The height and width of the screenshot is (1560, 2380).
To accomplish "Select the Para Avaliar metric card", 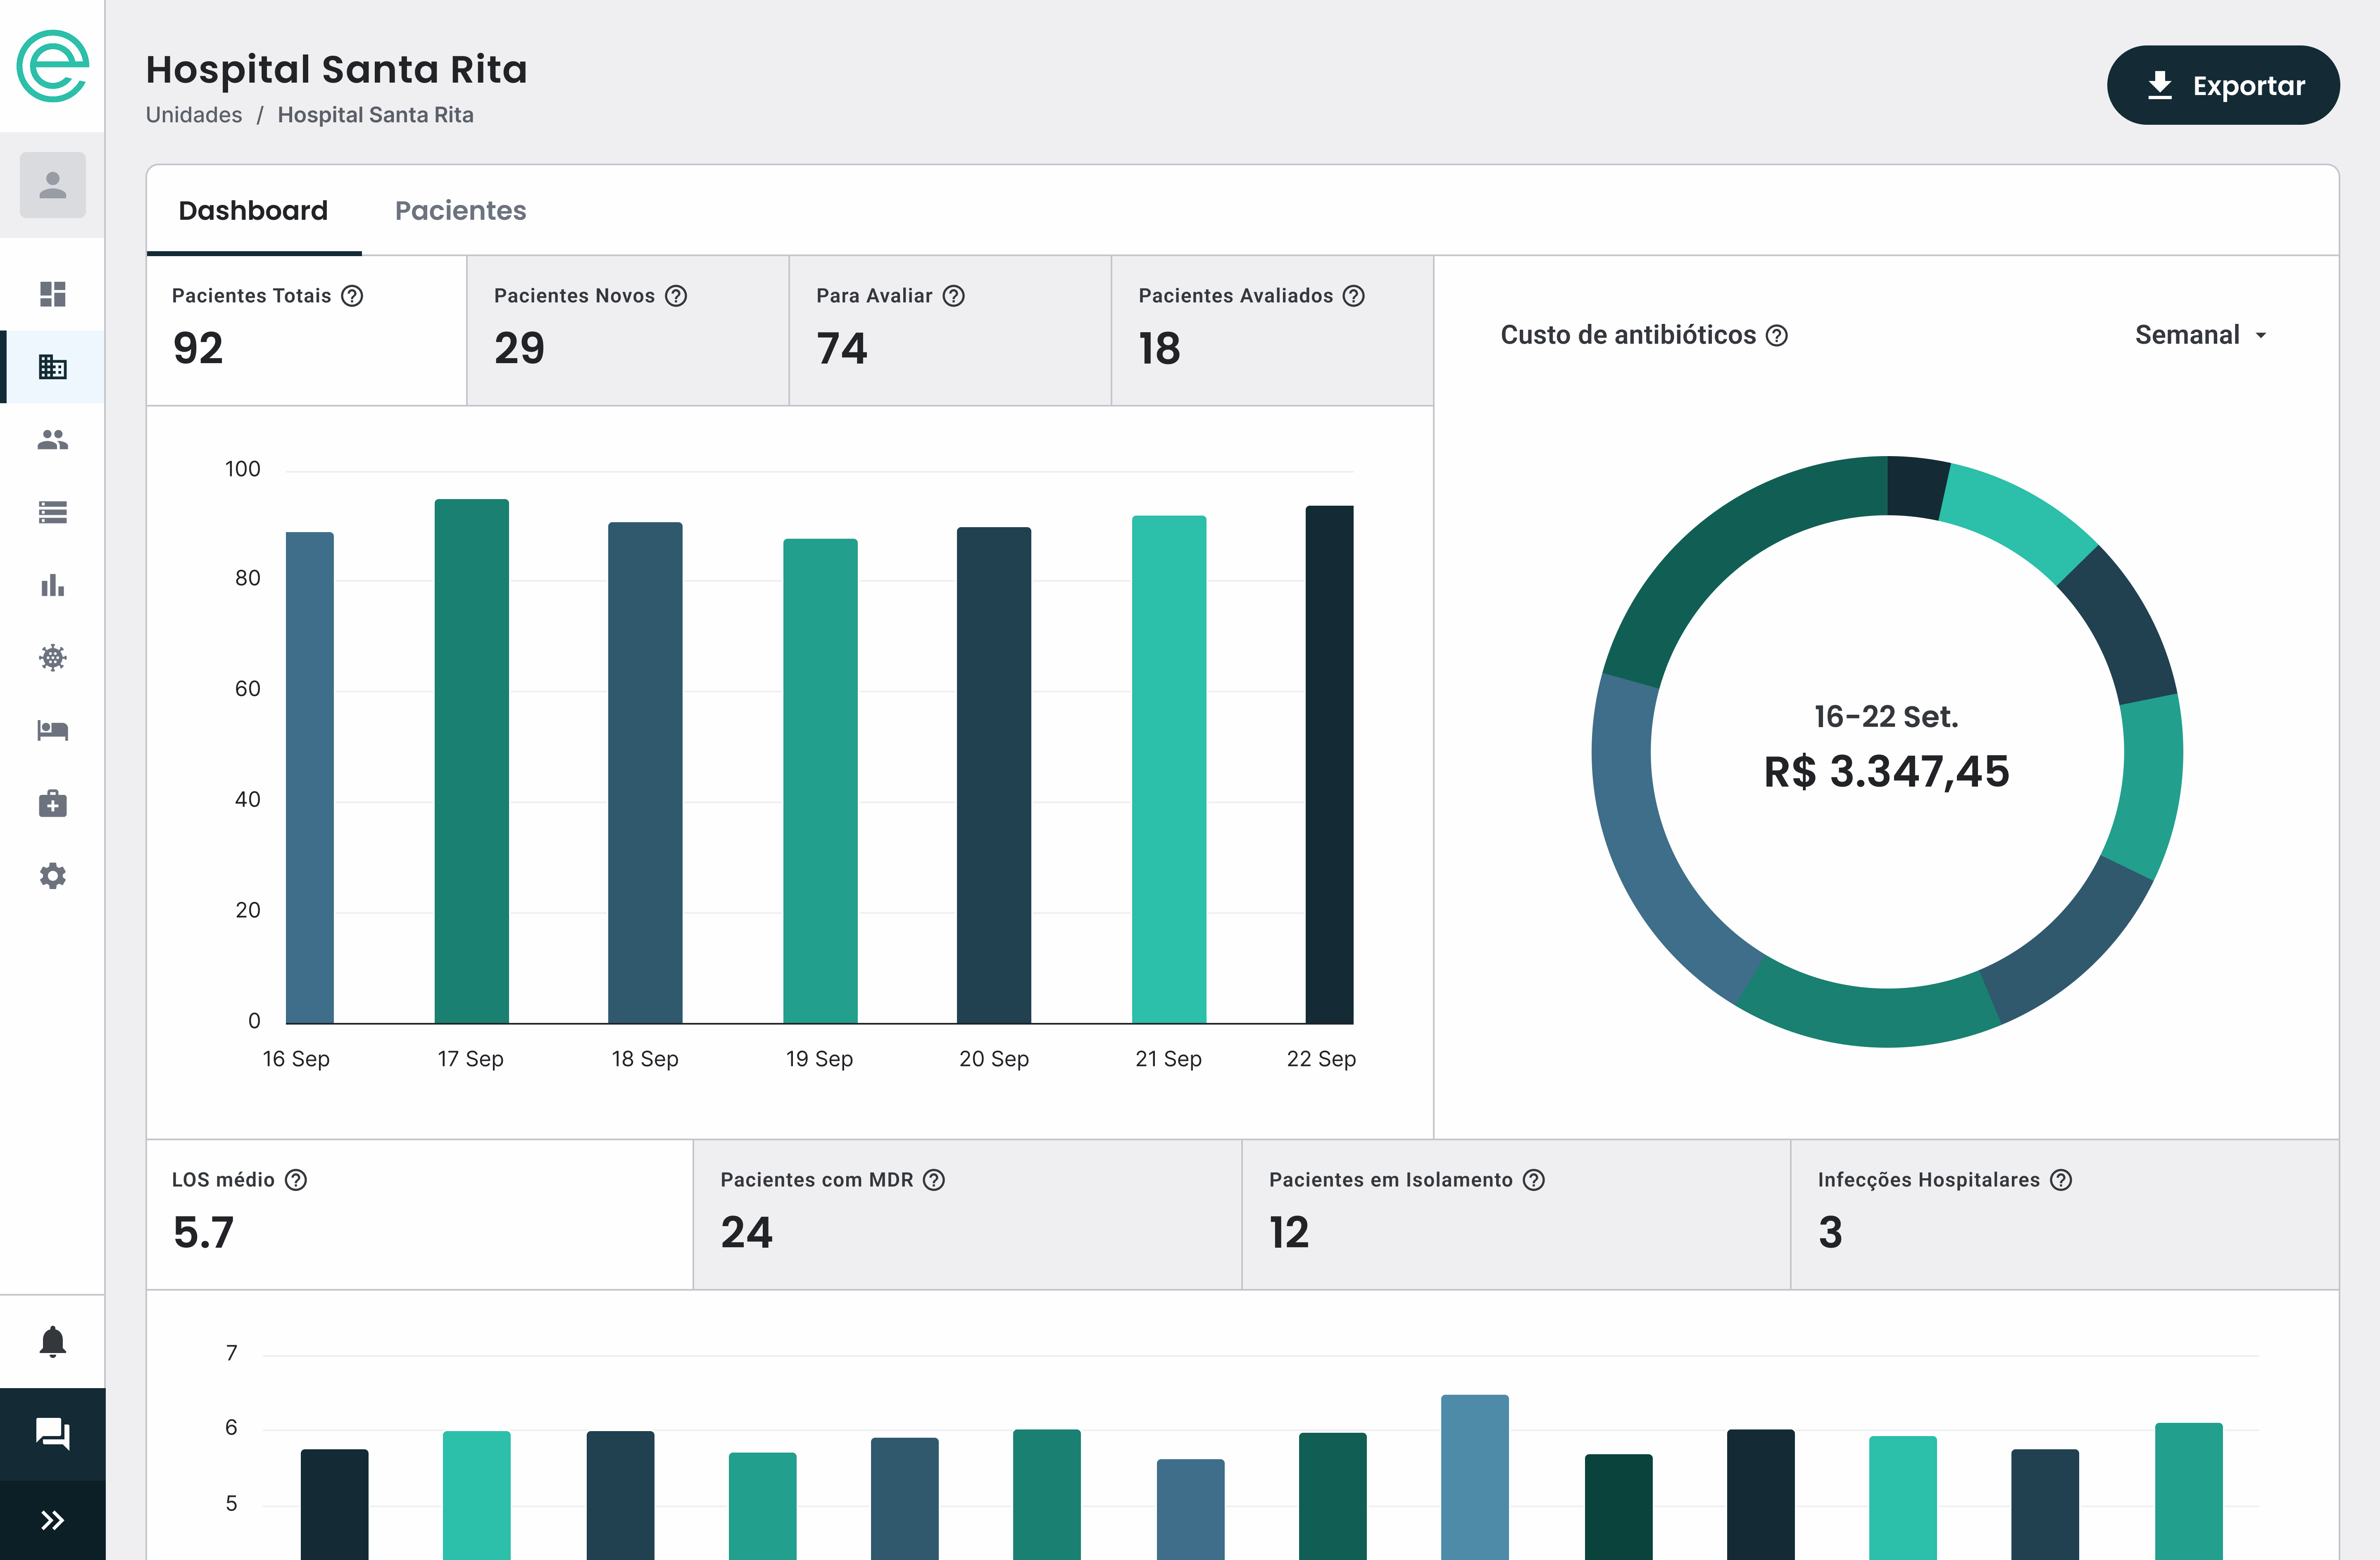I will pyautogui.click(x=949, y=331).
